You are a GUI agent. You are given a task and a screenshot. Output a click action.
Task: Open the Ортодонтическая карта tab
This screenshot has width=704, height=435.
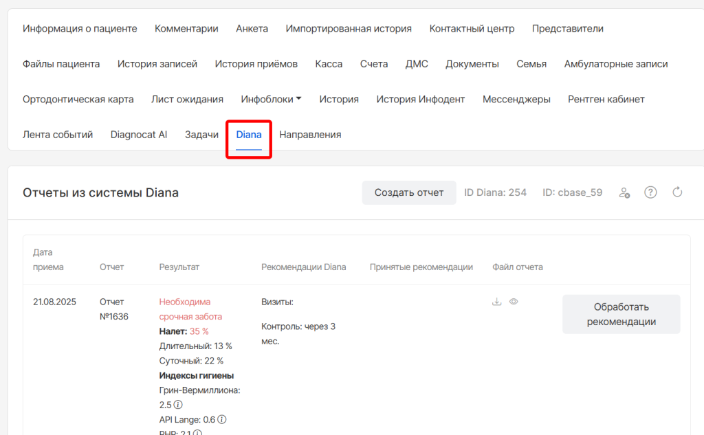pyautogui.click(x=78, y=99)
